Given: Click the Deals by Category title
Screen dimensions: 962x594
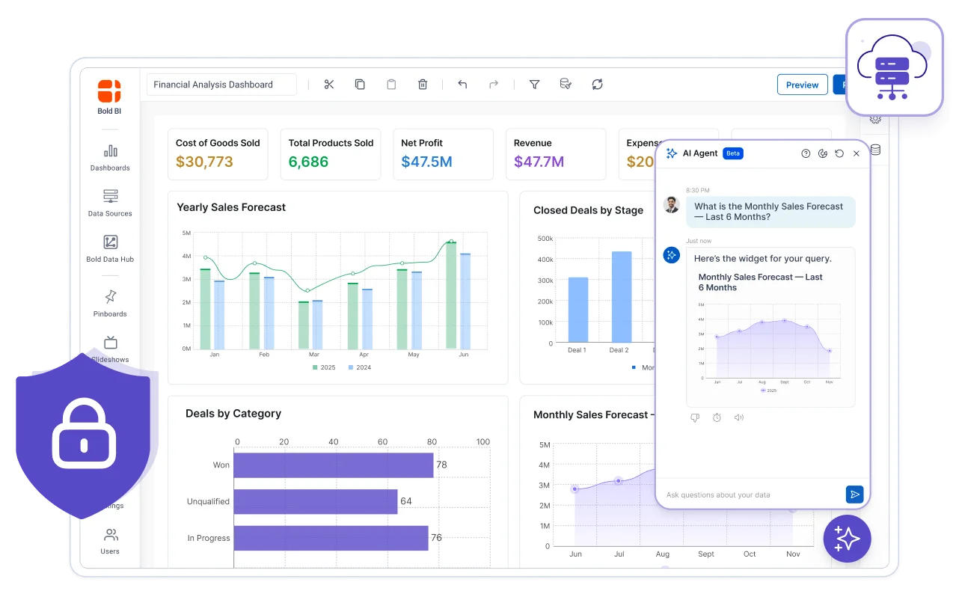Looking at the screenshot, I should point(233,413).
